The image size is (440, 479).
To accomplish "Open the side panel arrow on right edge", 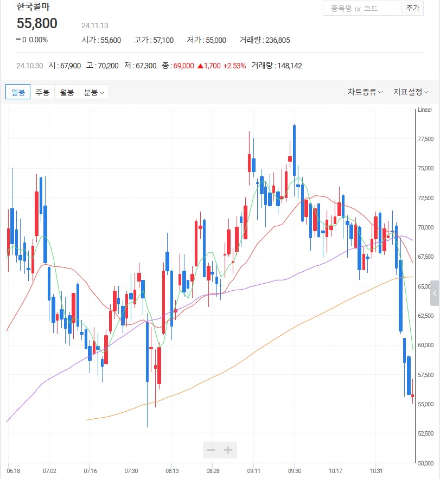I will (435, 293).
